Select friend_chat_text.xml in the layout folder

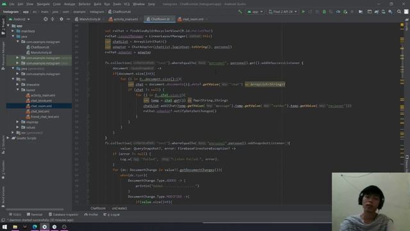pos(45,117)
